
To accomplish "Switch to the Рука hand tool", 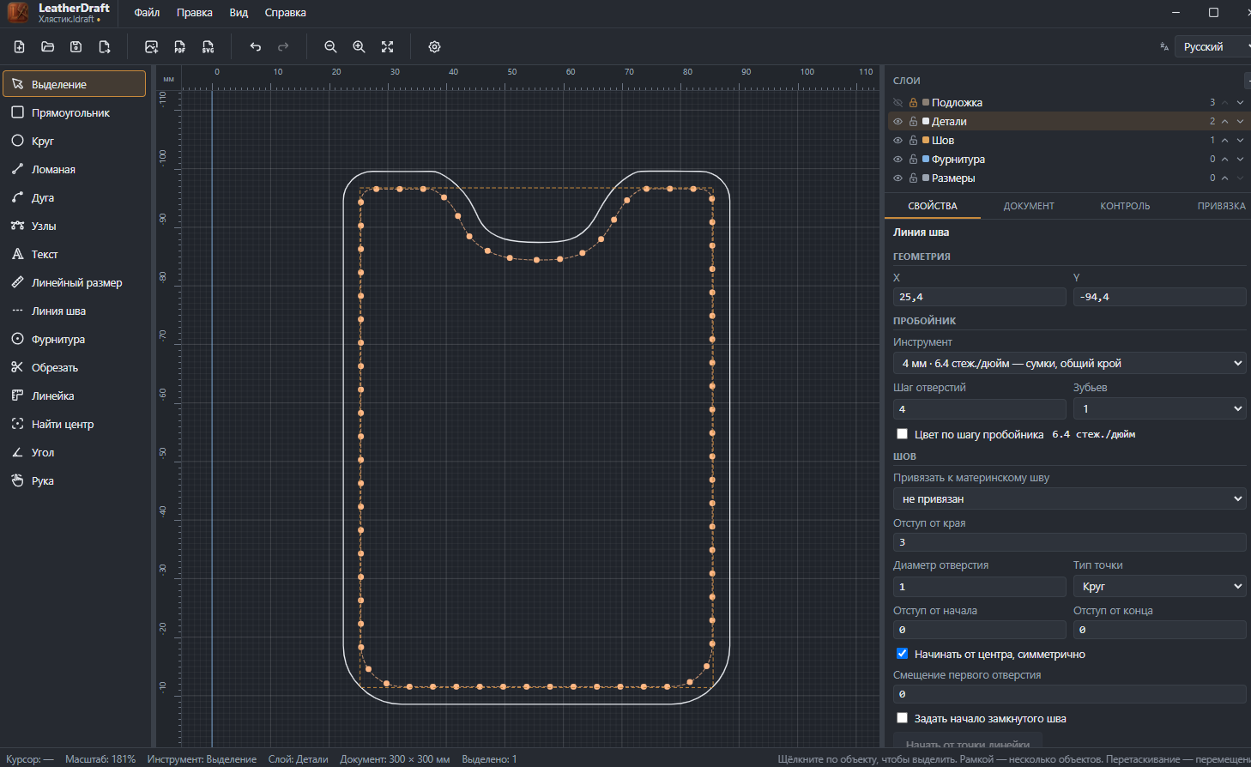I will 75,480.
